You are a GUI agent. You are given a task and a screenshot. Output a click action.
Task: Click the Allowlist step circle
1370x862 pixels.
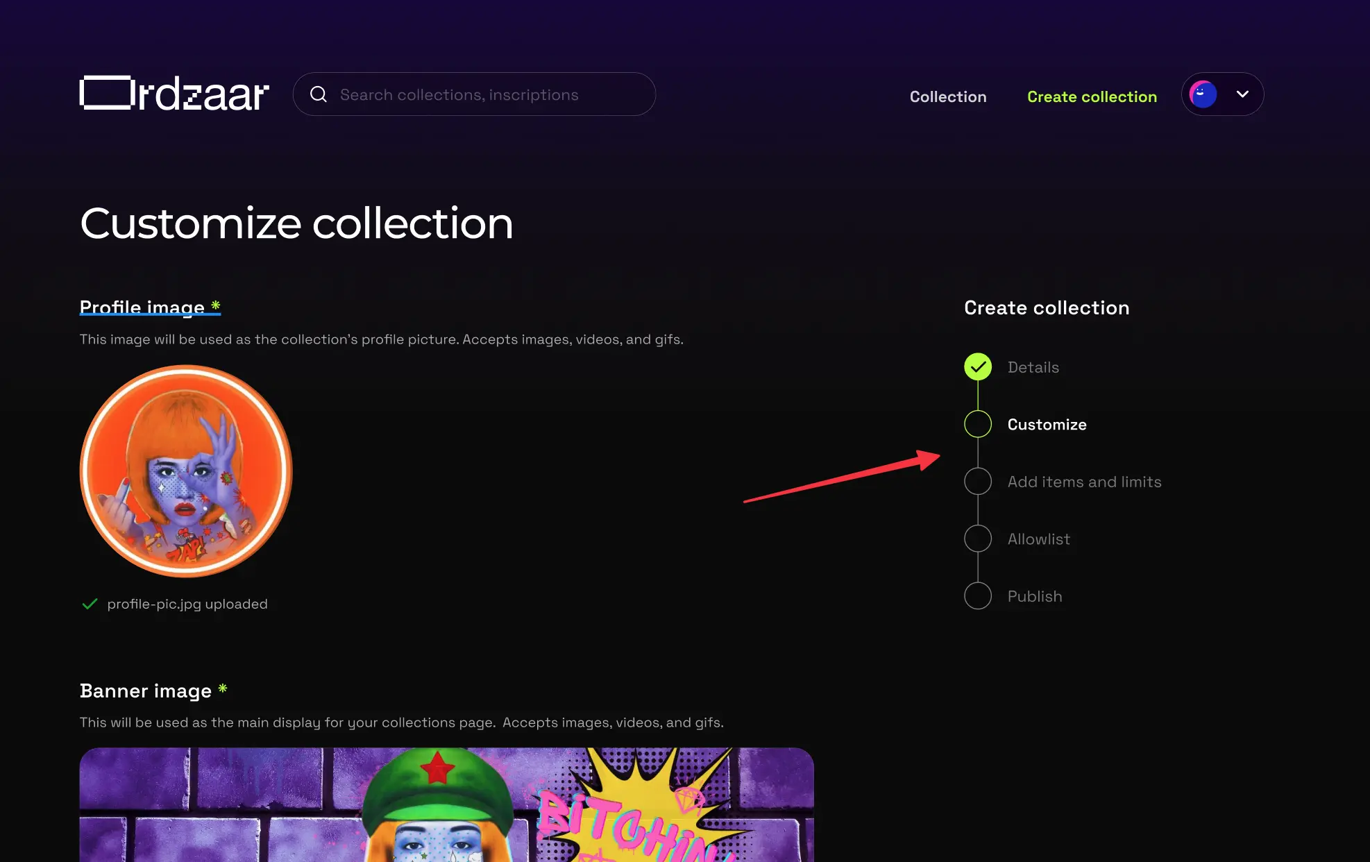coord(978,539)
